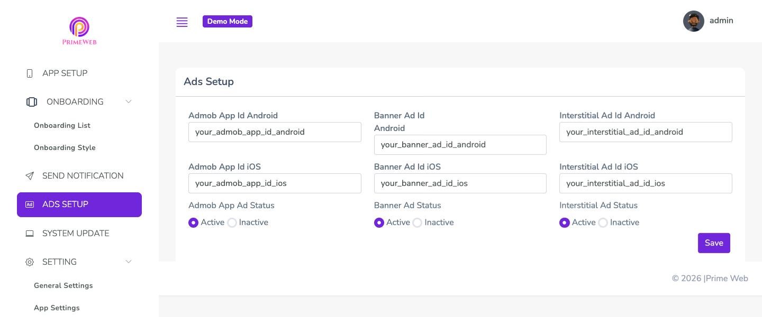Open SYSTEM UPDATE page
Viewport: 762px width, 317px height.
click(79, 234)
